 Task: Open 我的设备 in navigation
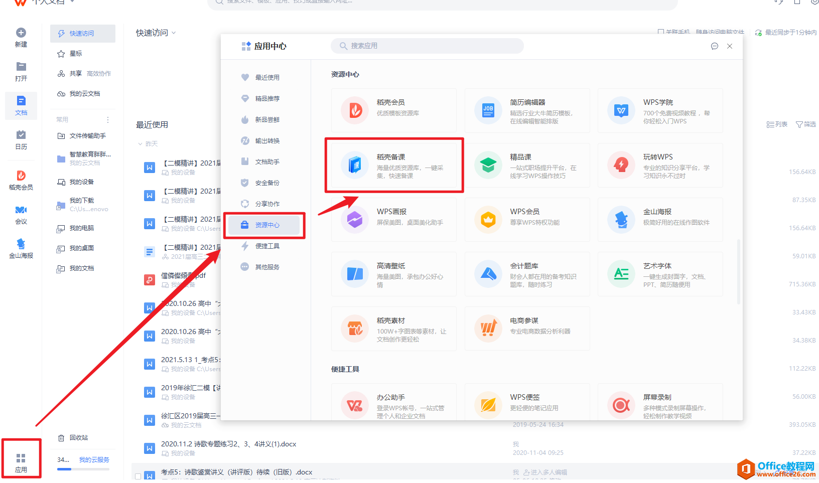83,182
